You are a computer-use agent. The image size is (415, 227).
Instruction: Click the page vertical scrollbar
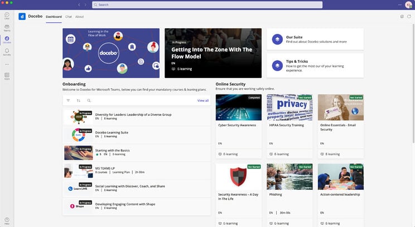pyautogui.click(x=413, y=83)
